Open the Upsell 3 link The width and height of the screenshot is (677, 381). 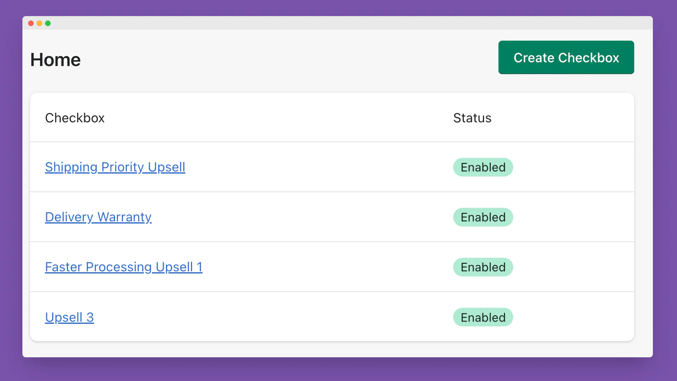click(69, 317)
